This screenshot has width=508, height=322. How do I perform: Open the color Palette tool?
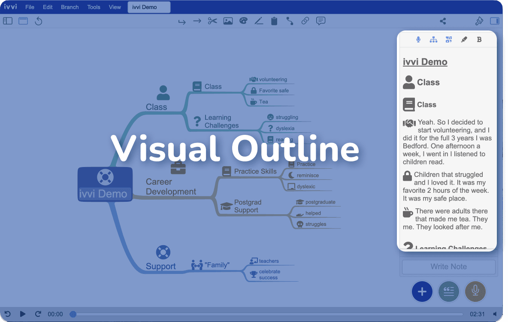pos(243,21)
